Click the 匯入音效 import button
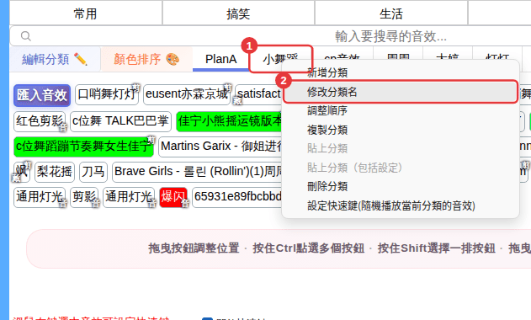531x320 pixels. tap(42, 95)
